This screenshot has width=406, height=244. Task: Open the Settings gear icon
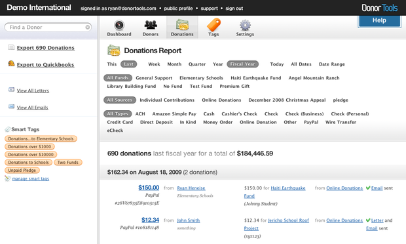click(x=245, y=26)
